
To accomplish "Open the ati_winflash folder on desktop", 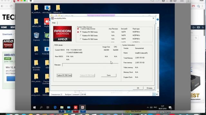I will pos(36,9).
